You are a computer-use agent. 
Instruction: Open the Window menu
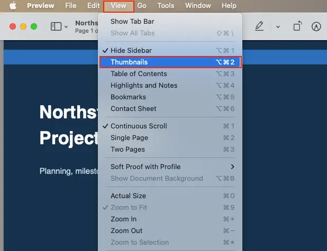(x=198, y=6)
